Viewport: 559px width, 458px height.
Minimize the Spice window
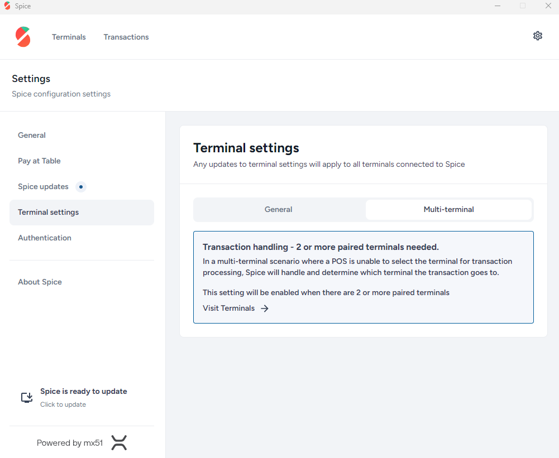[498, 6]
